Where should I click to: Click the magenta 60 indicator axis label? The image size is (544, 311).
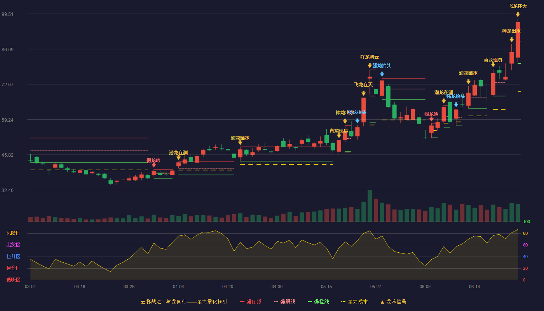525,245
